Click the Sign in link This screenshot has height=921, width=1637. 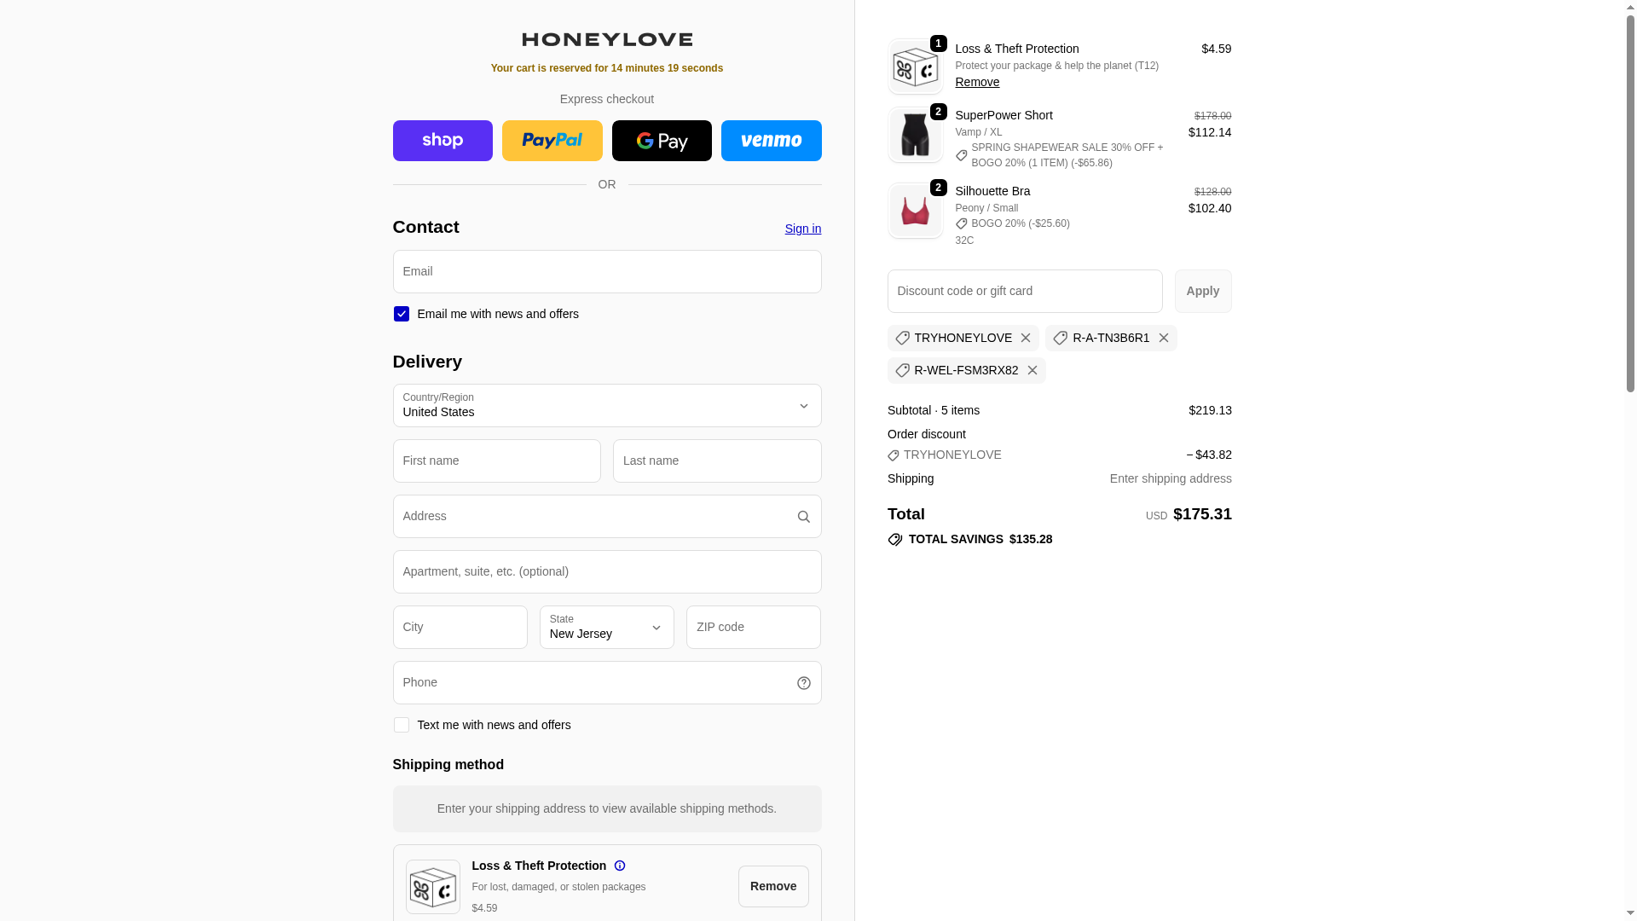click(803, 229)
